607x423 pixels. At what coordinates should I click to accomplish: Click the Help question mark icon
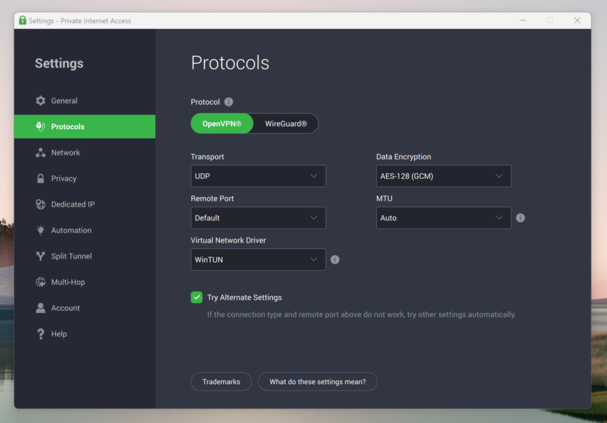point(40,334)
